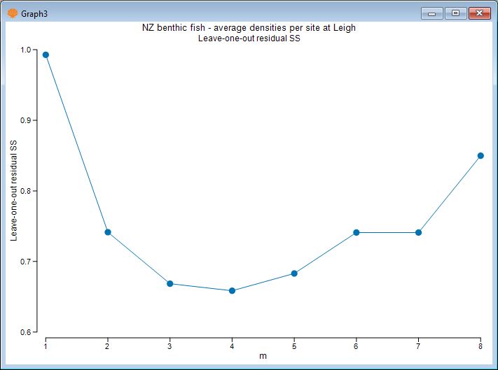Click the x-axis tick label 8
498x370 pixels.
[480, 346]
